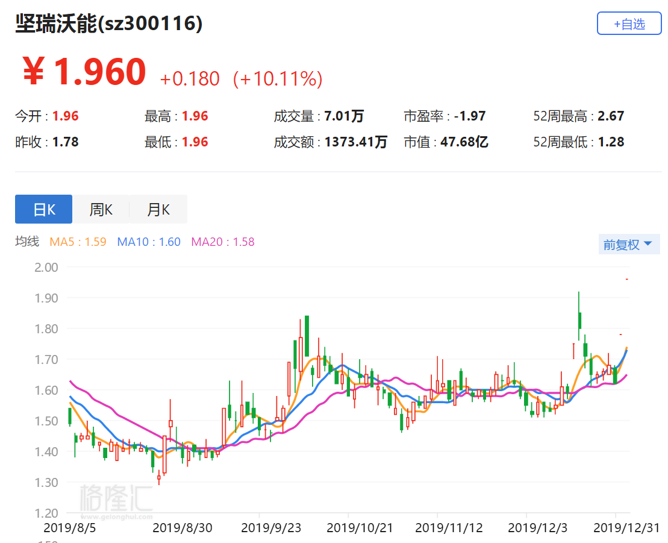
Task: Click the latest red limit-up mark near 1.96
Action: click(x=627, y=279)
